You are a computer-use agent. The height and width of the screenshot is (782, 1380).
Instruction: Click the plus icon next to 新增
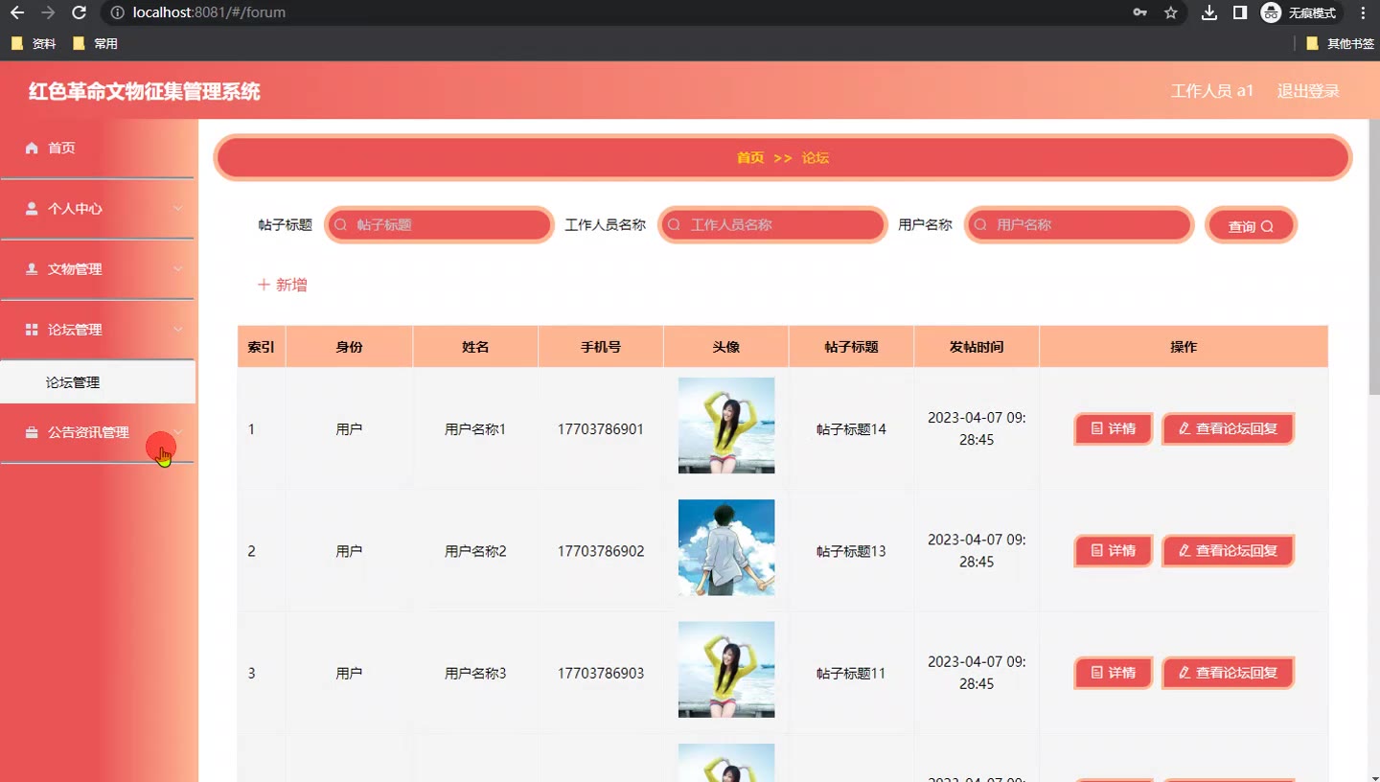(264, 285)
